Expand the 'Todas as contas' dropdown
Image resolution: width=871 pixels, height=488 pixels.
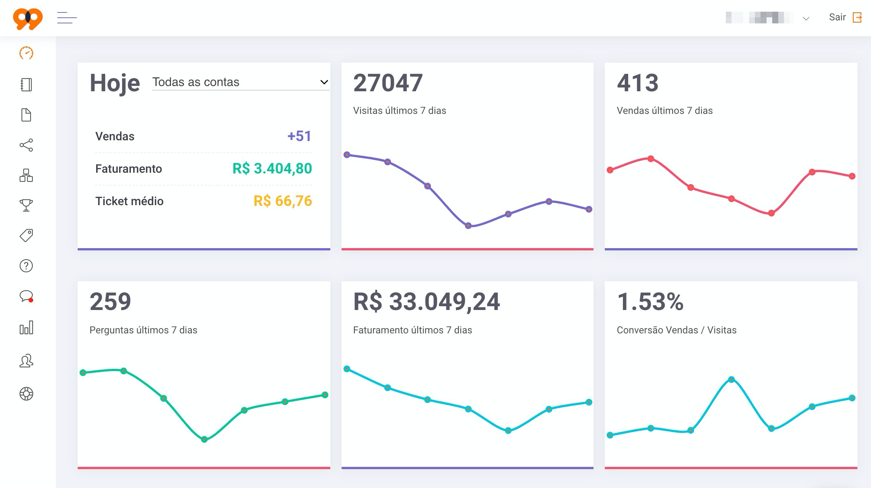pos(241,82)
